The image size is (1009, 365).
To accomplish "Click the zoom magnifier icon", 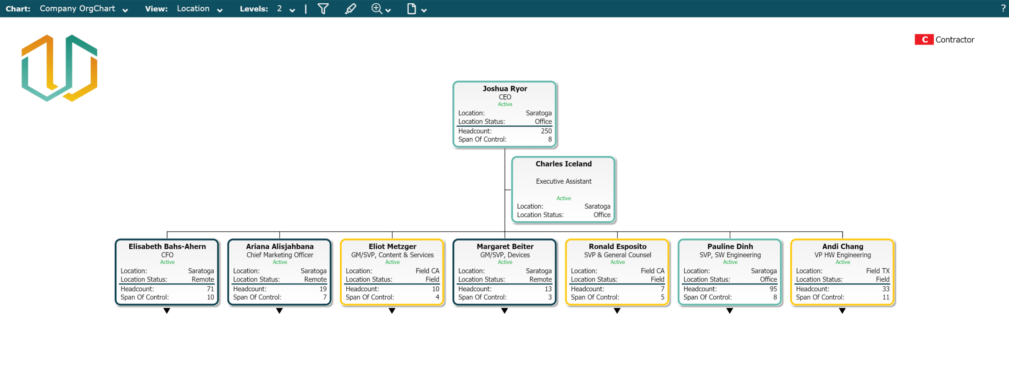I will pos(377,9).
